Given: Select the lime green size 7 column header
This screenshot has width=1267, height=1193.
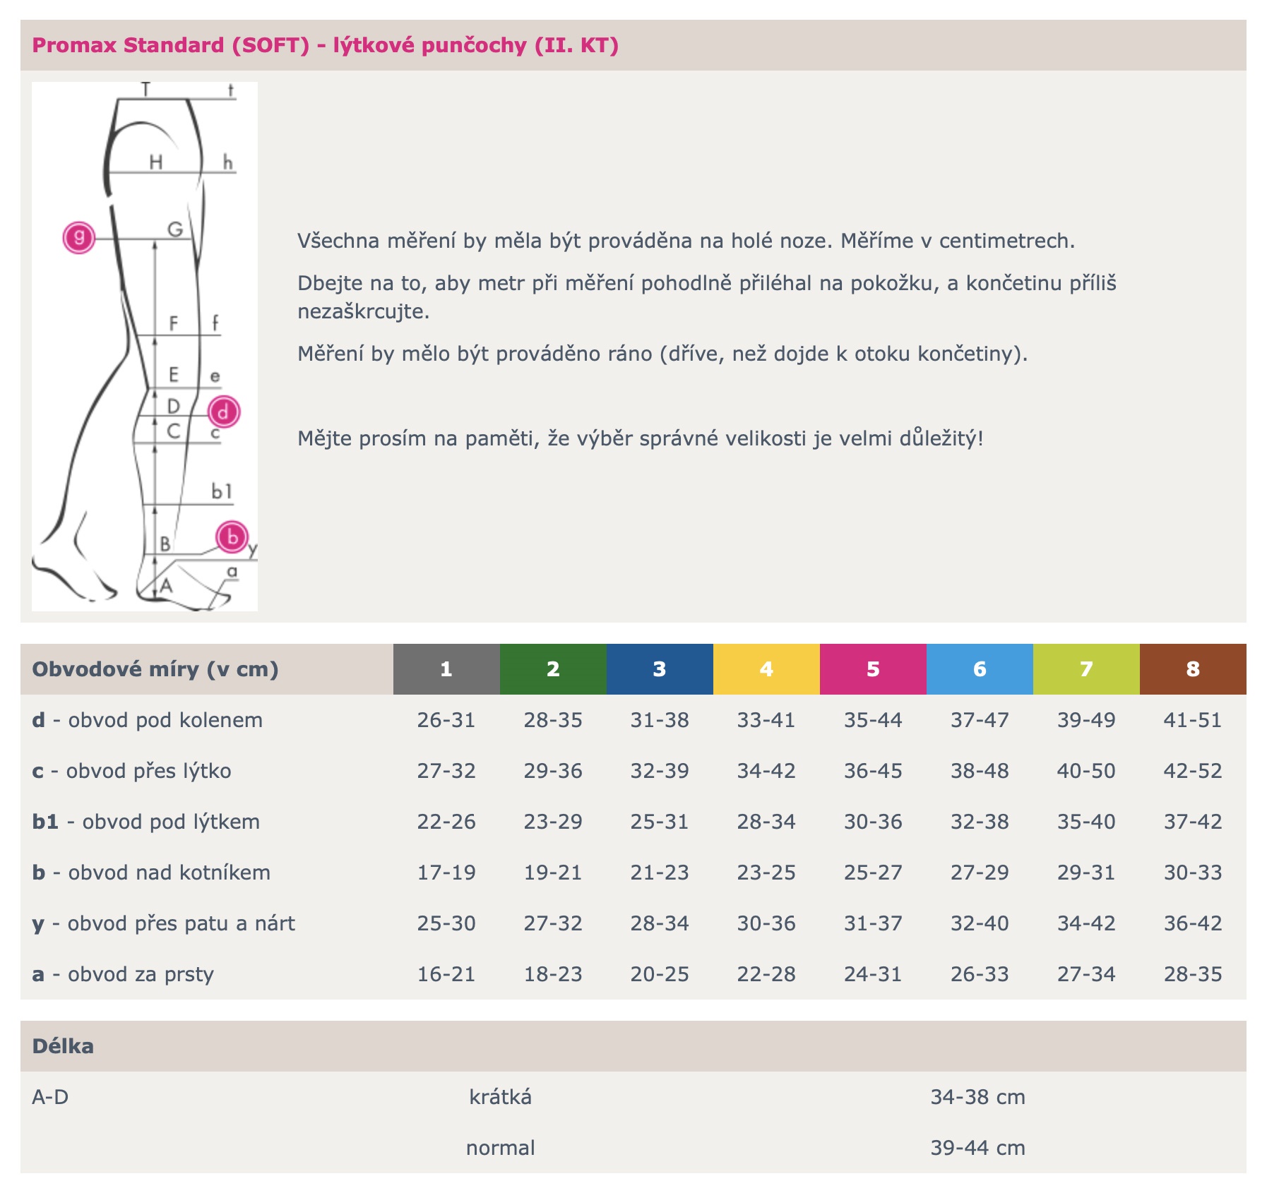Looking at the screenshot, I should 1086,669.
